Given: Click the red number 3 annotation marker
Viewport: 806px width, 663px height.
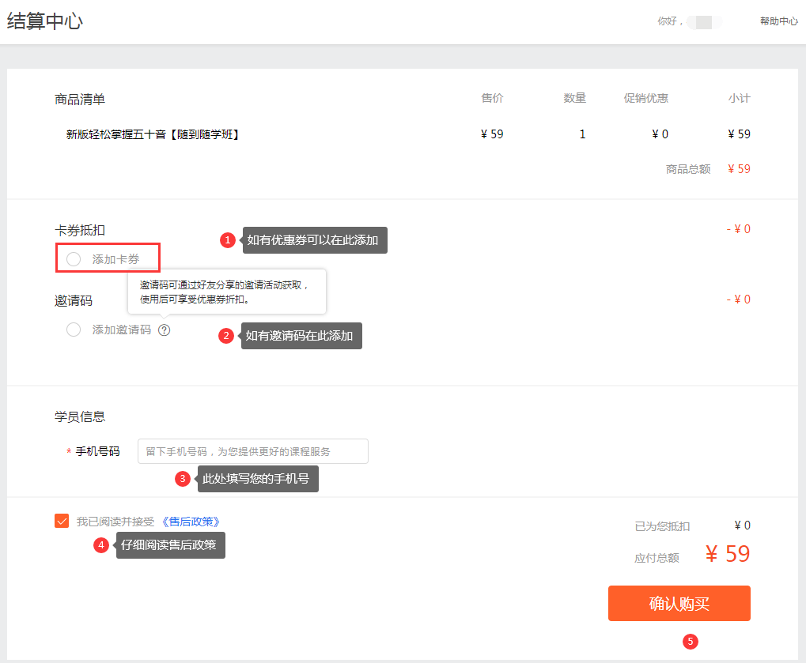Looking at the screenshot, I should coord(183,479).
